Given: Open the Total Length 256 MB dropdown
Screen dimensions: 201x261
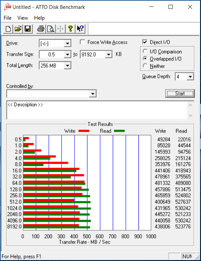Looking at the screenshot, I should (67, 65).
